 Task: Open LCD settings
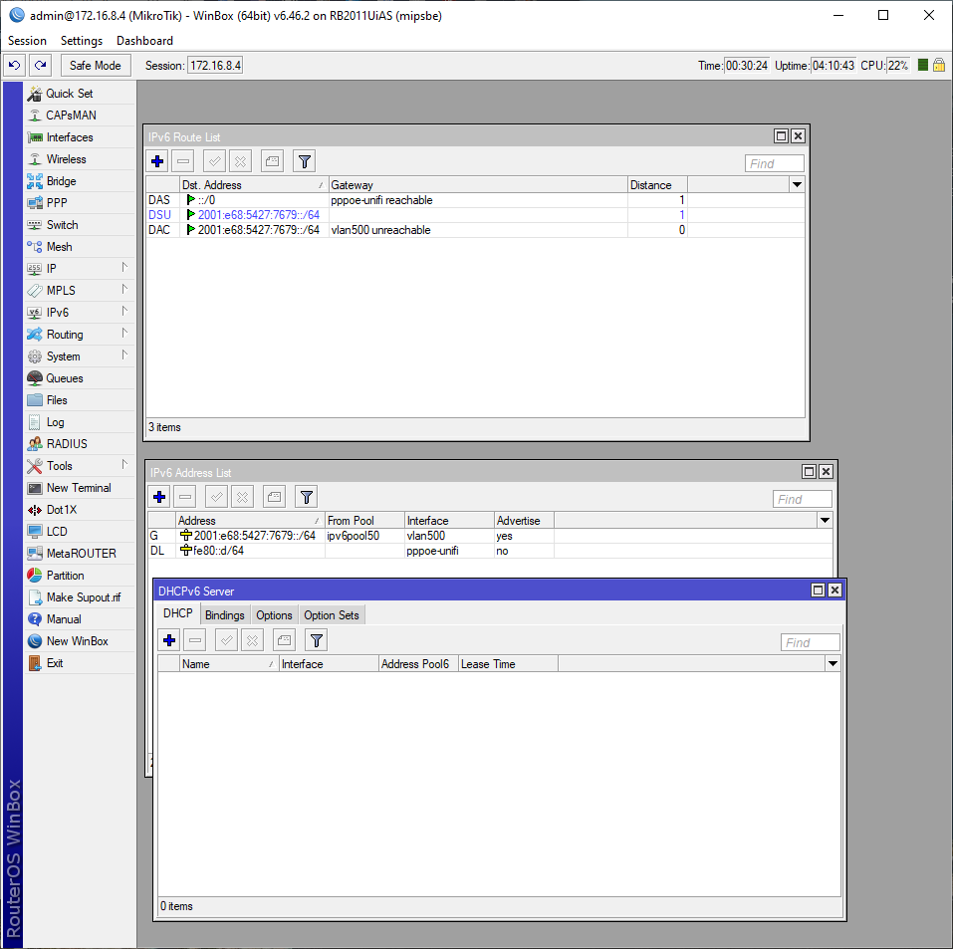tap(79, 532)
